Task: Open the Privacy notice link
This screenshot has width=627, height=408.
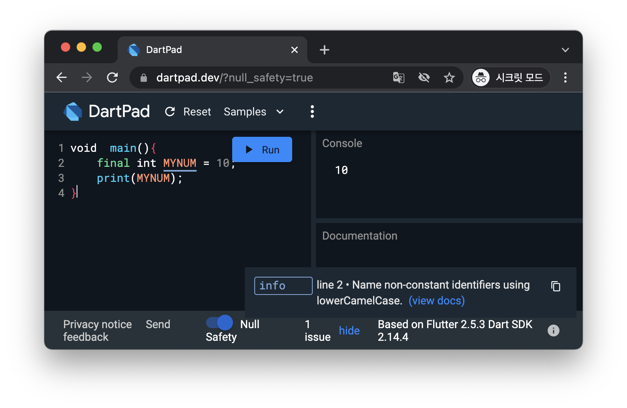Action: click(x=98, y=325)
